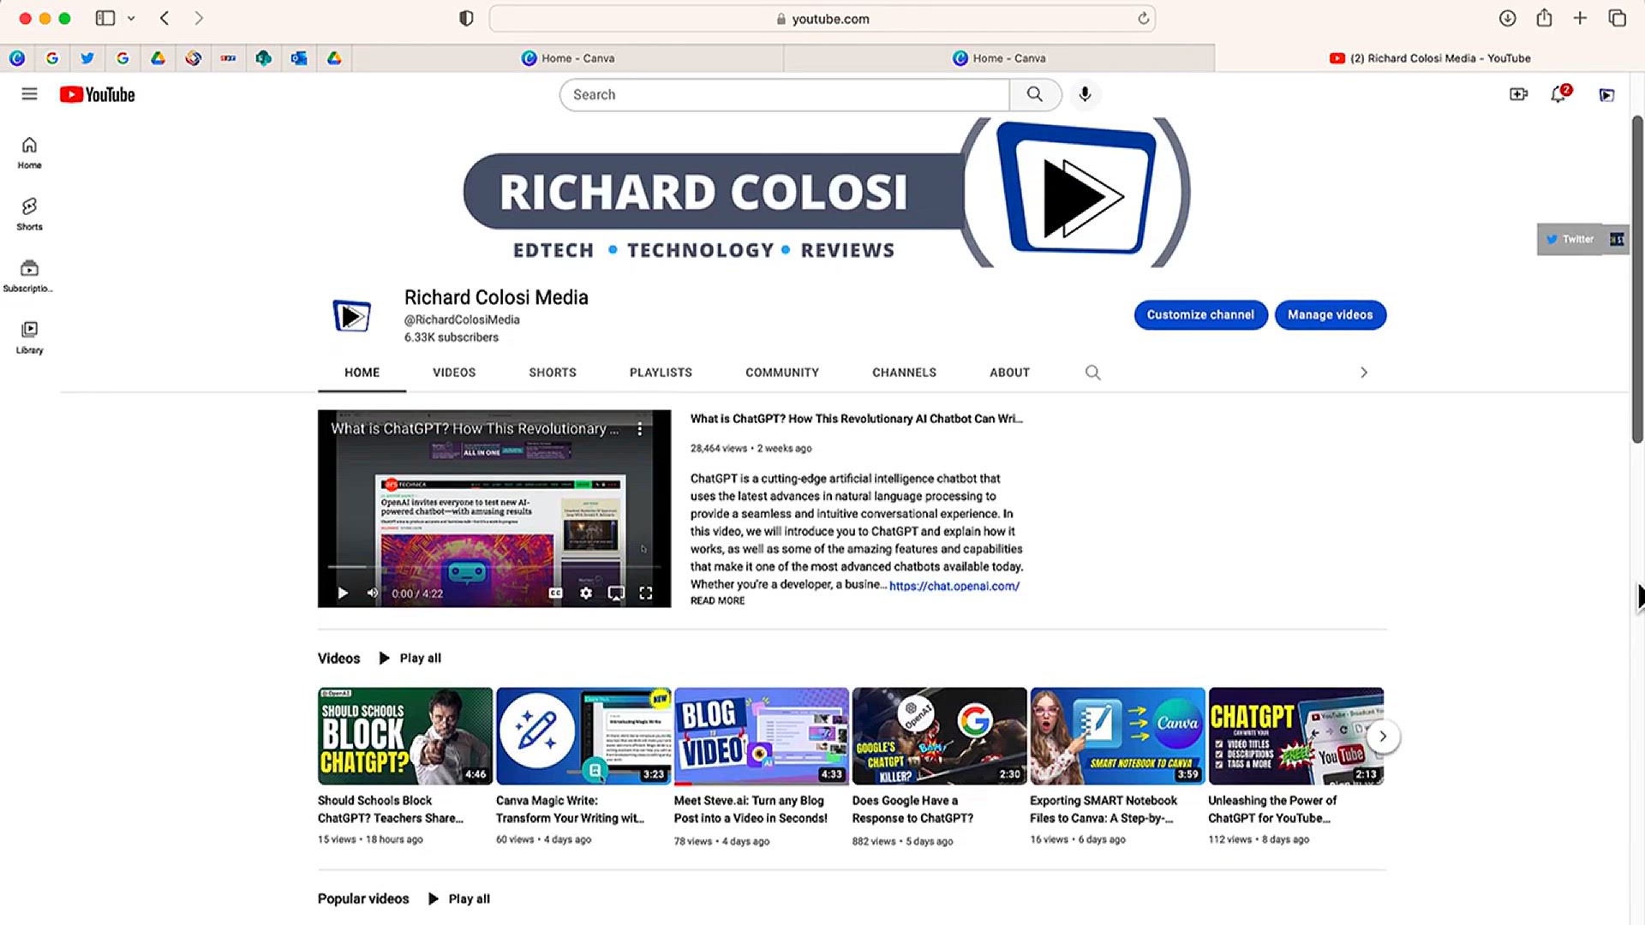Open the ABOUT channel tab
This screenshot has height=925, width=1645.
click(x=1009, y=373)
